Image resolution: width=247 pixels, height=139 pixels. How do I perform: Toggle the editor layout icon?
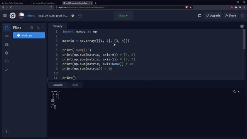coord(242,26)
